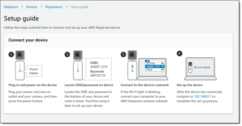Open the DeepLens breadcrumb link
This screenshot has height=126, width=242.
(11, 7)
